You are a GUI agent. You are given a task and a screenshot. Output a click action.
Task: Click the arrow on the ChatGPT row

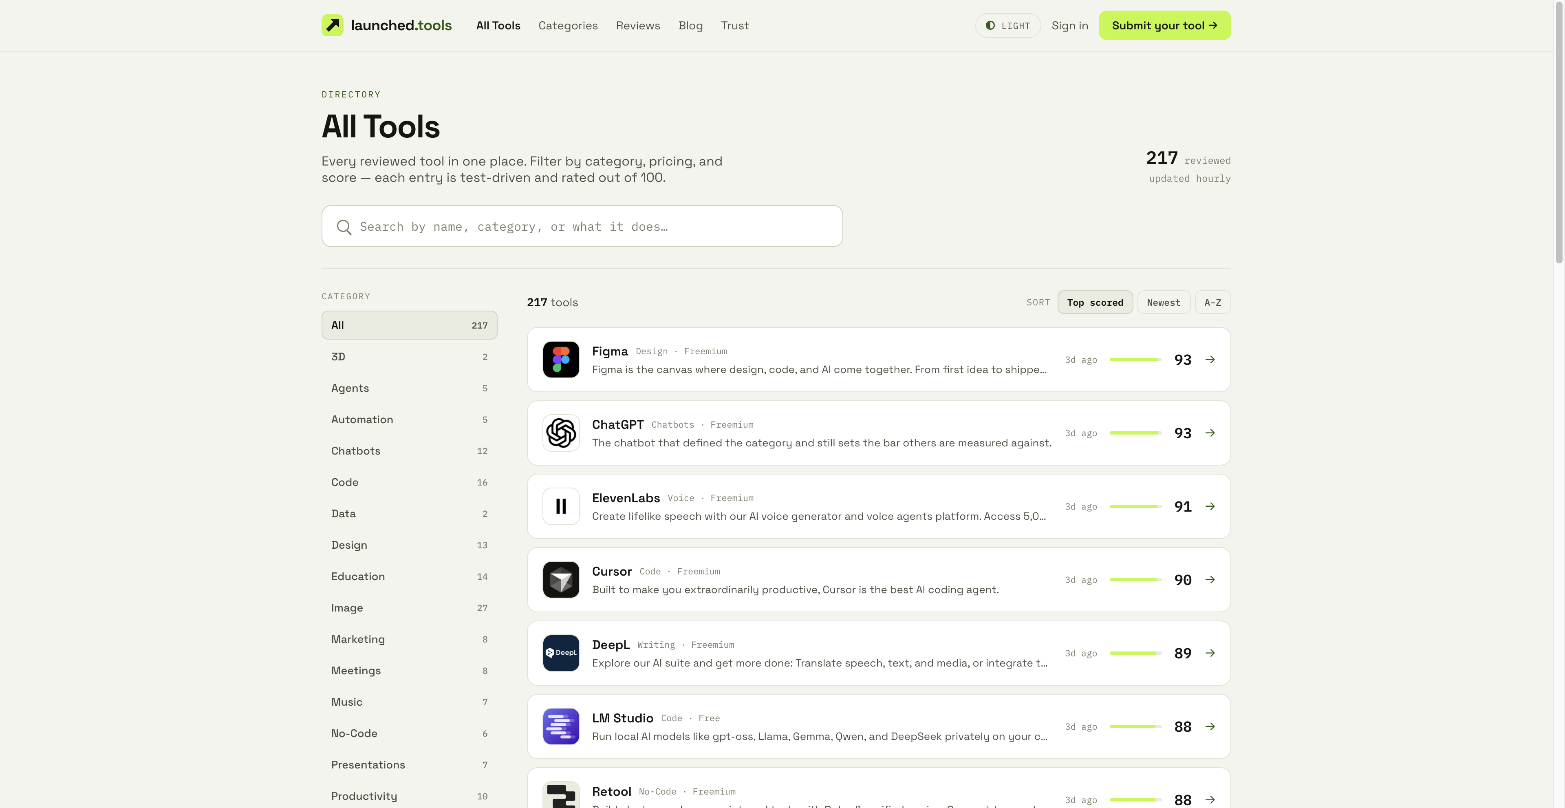(1210, 433)
